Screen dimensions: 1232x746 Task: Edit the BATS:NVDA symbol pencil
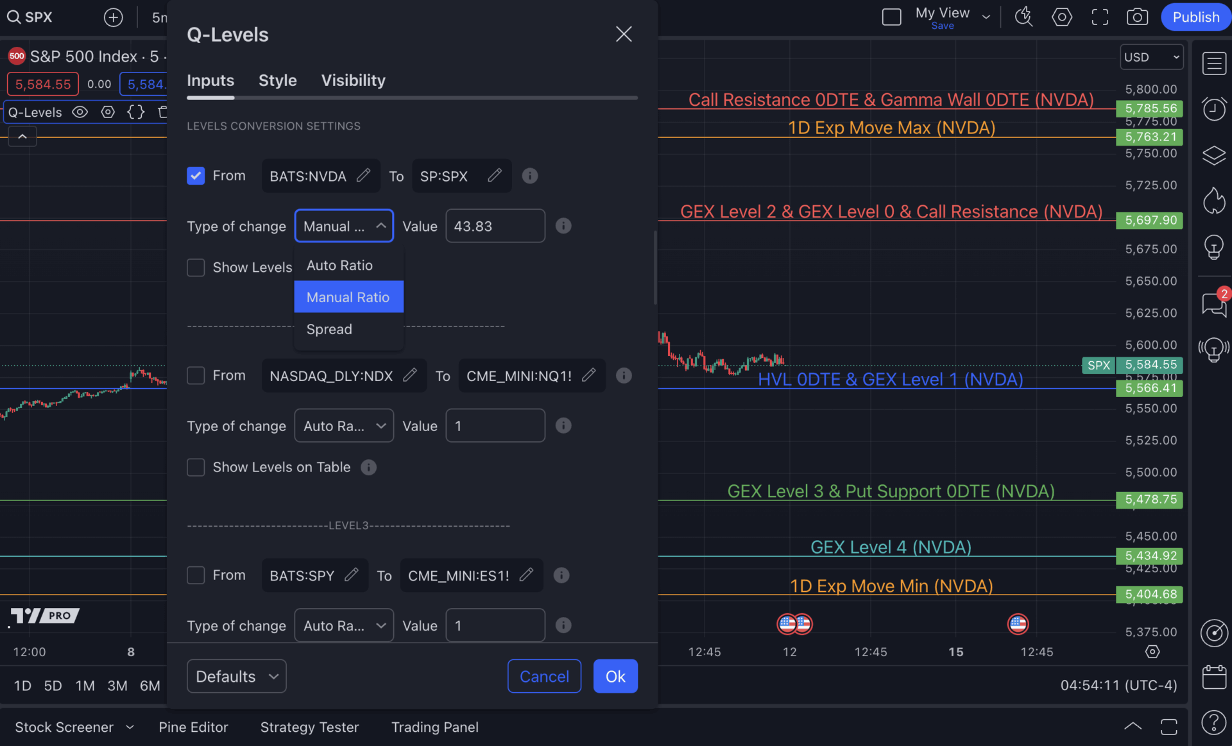363,175
